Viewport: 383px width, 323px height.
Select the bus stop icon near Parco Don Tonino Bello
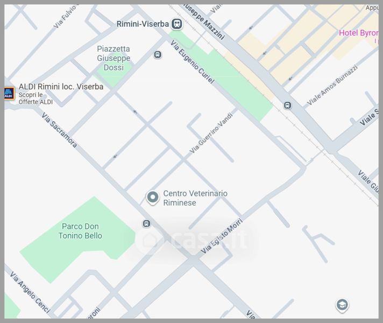pyautogui.click(x=146, y=224)
